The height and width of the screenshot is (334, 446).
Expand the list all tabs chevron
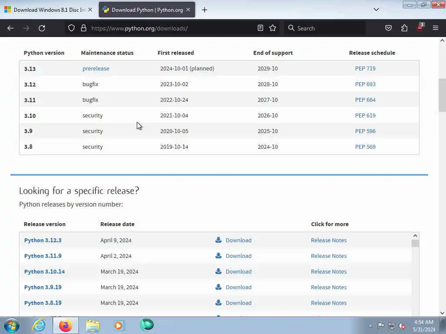tap(376, 10)
